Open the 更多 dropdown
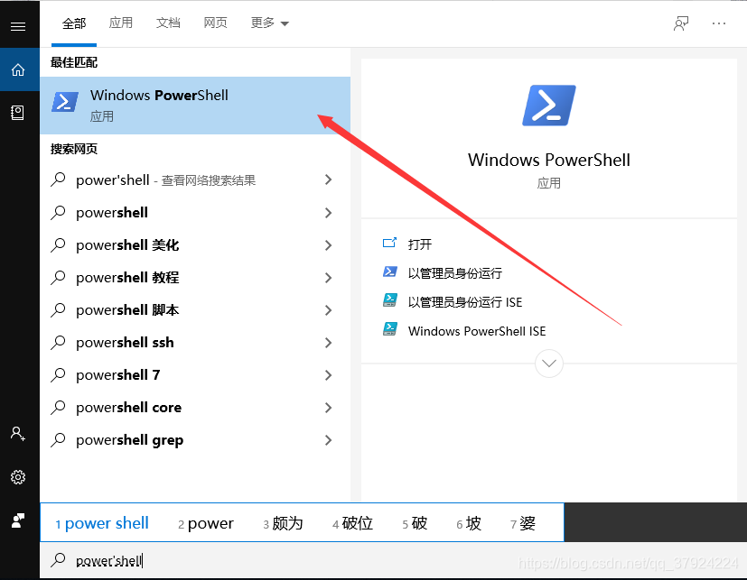 tap(270, 23)
